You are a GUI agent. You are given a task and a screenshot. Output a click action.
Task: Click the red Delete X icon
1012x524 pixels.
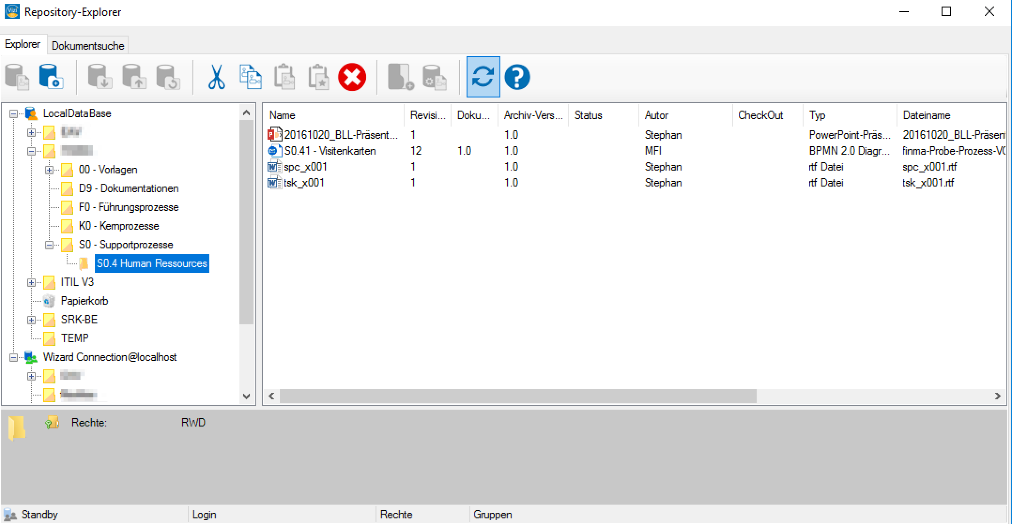point(352,77)
